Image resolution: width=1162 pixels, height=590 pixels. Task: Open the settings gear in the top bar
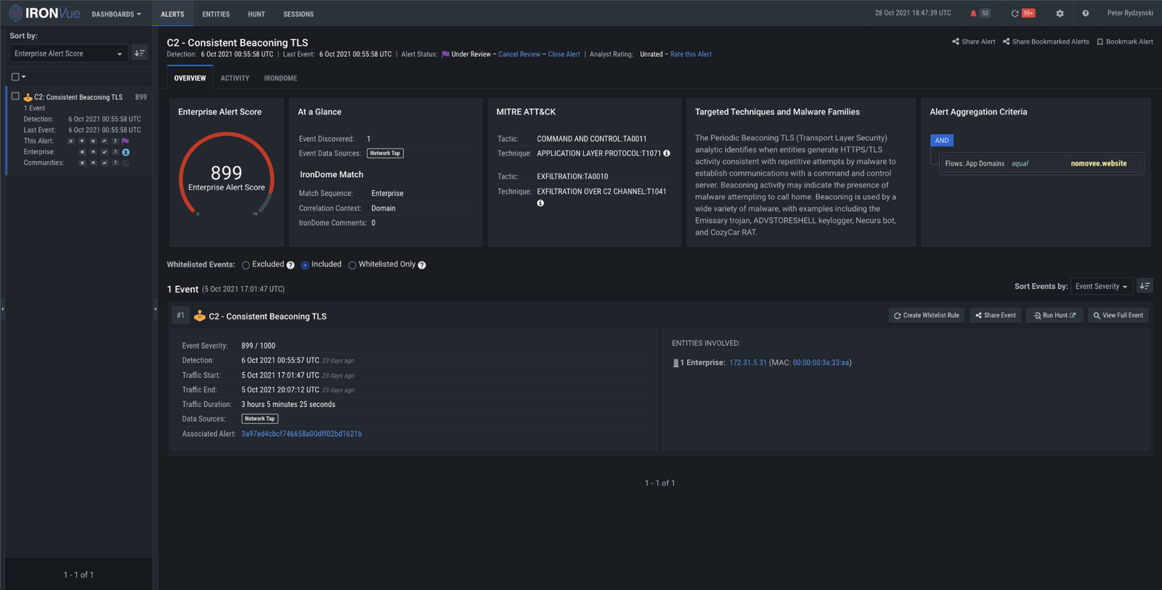tap(1060, 13)
